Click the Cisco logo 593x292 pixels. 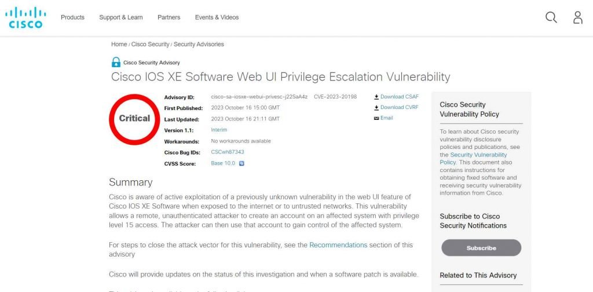[x=25, y=17]
